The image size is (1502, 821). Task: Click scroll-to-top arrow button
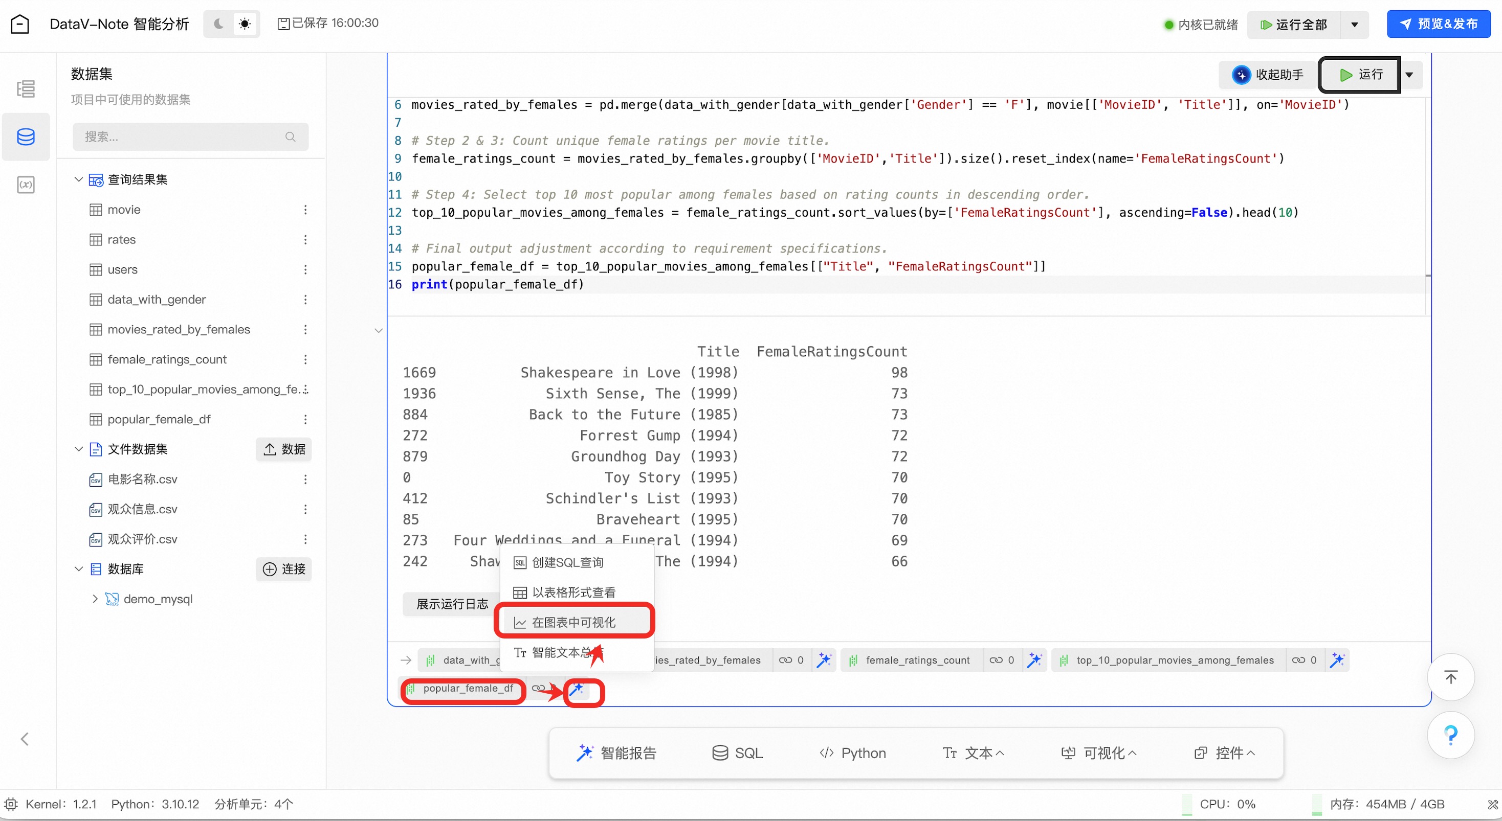1450,677
